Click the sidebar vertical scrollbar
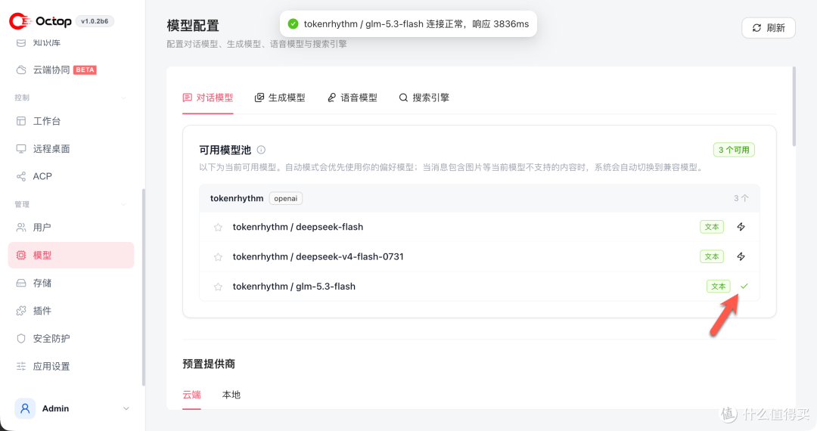Screen dimensions: 817x431 (x=143, y=287)
